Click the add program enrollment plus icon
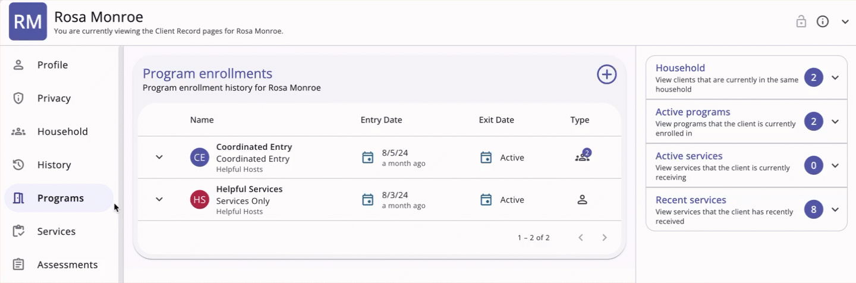Image resolution: width=856 pixels, height=283 pixels. (606, 74)
